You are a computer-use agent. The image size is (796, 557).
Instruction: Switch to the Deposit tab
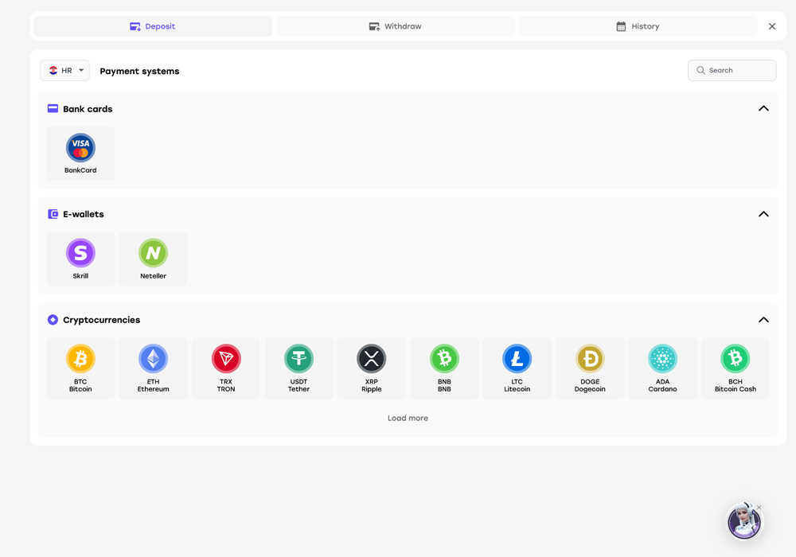coord(153,26)
